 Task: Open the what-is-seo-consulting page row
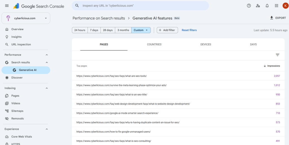click(178, 141)
